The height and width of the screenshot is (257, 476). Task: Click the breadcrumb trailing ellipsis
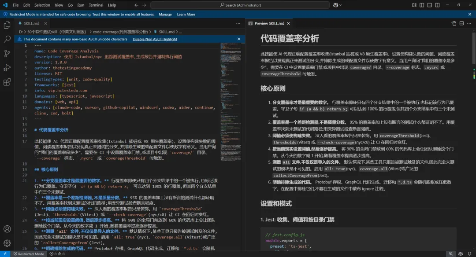[x=181, y=32]
